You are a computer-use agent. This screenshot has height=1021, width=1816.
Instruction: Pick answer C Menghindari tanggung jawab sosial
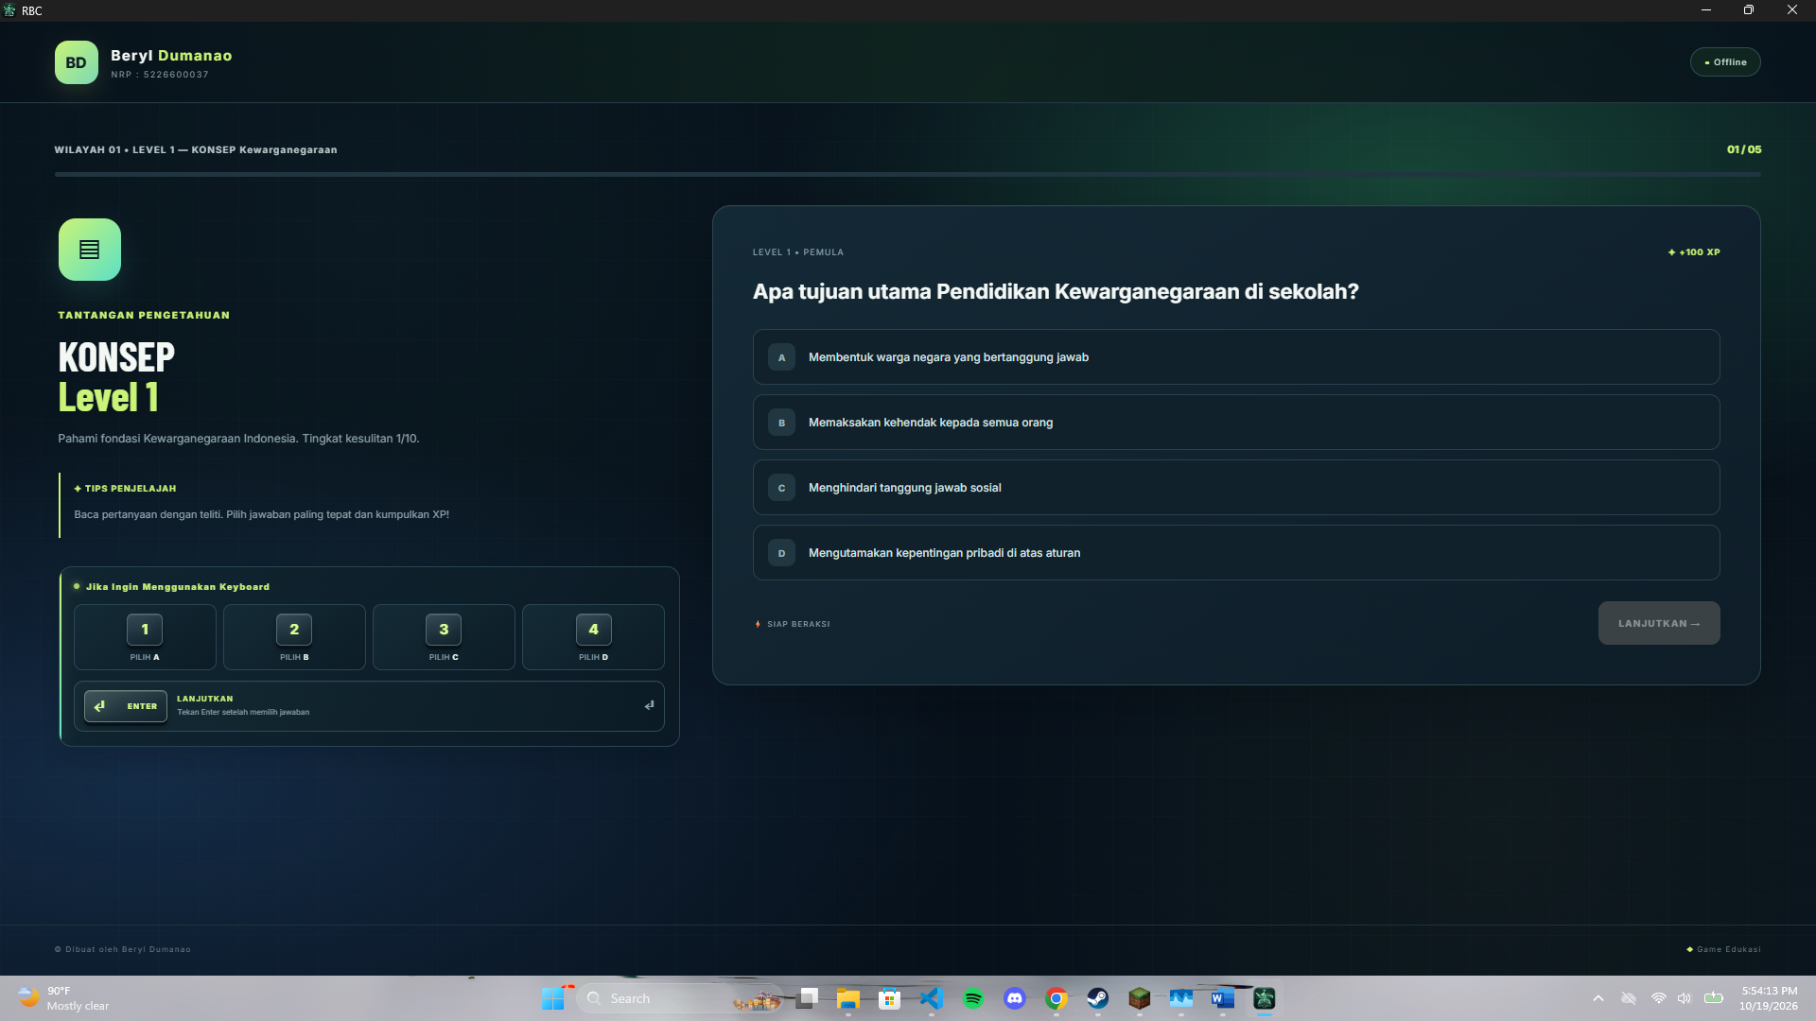point(1236,488)
